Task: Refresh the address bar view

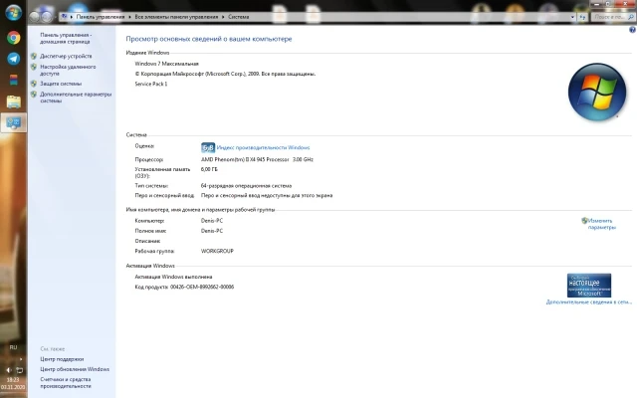Action: [x=582, y=17]
